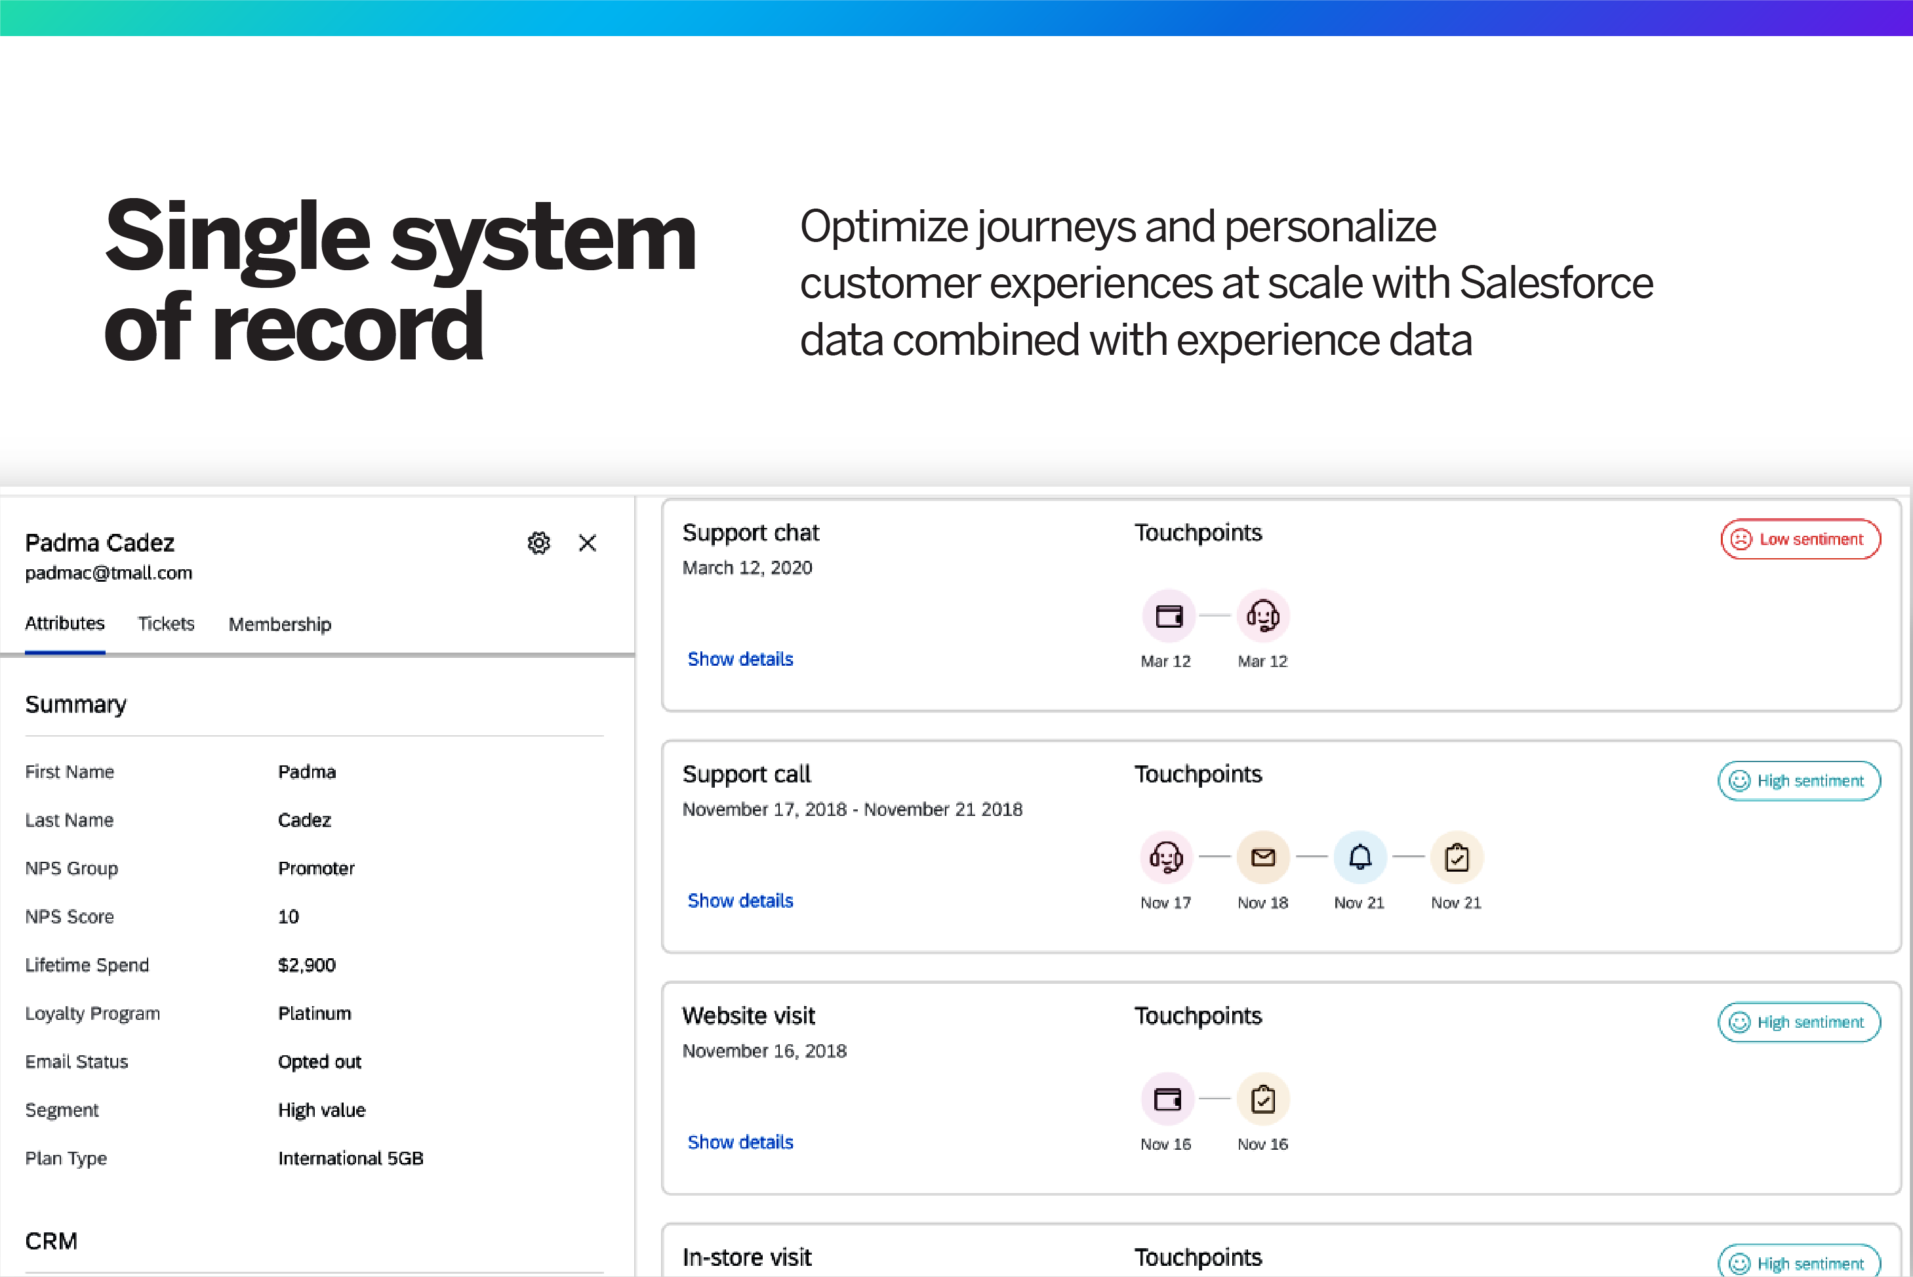Click the Website visit card title

click(748, 1015)
